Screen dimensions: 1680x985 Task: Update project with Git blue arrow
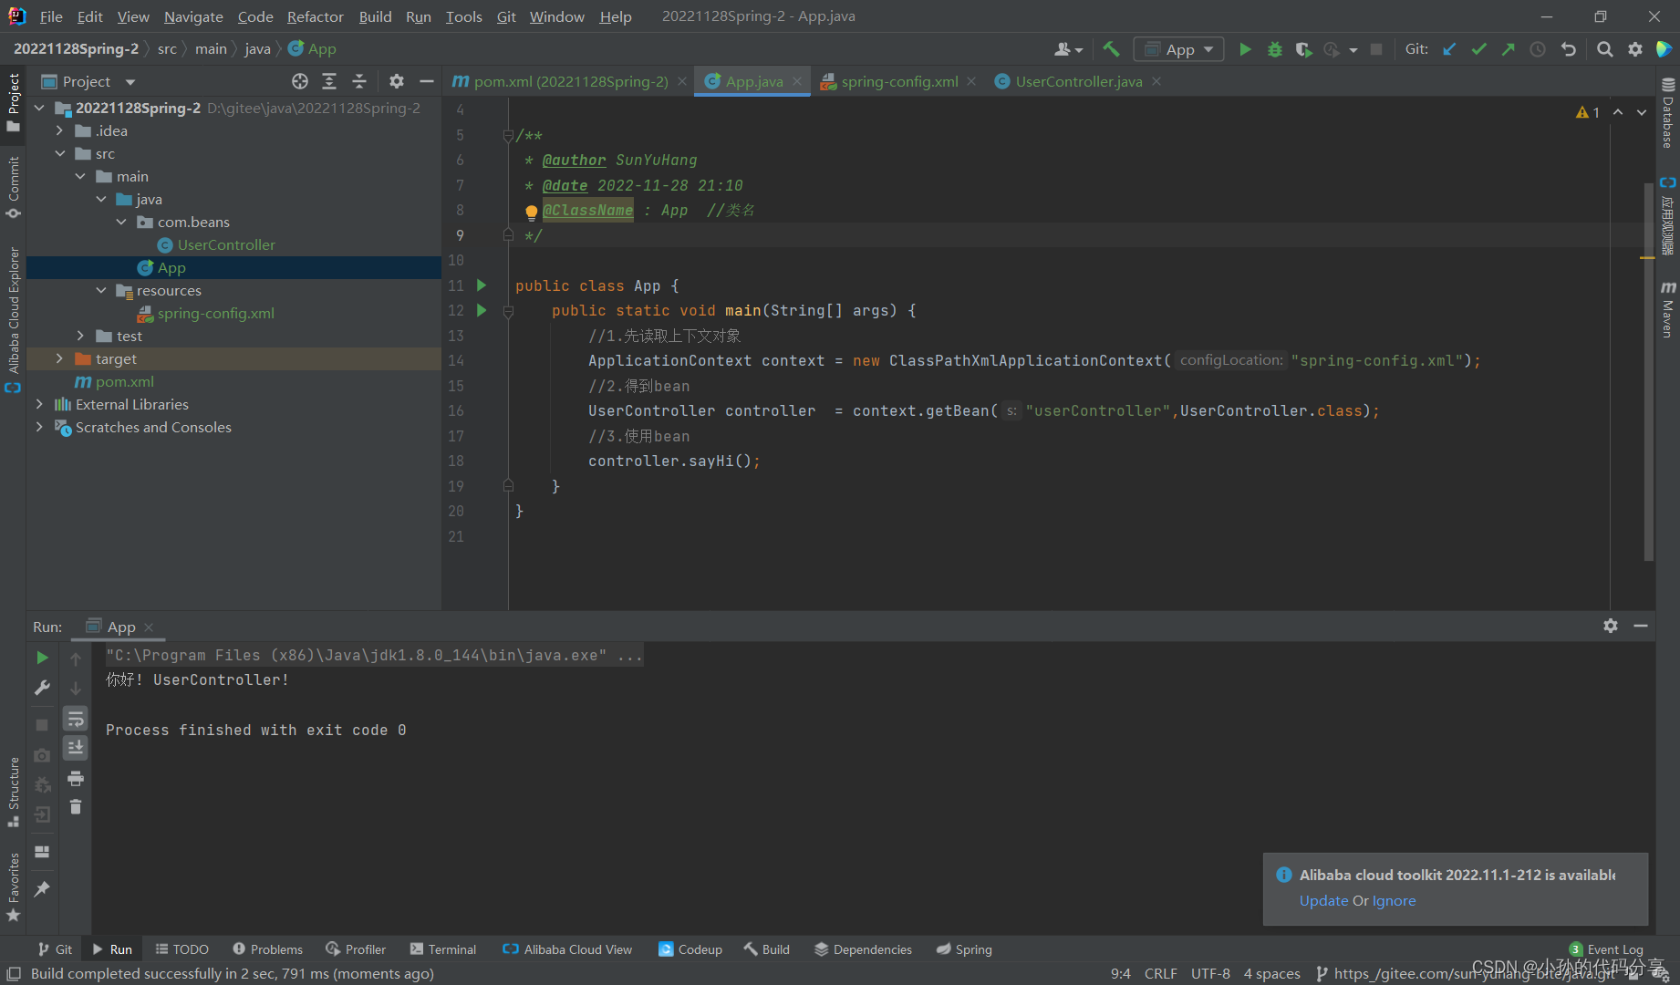click(1449, 49)
